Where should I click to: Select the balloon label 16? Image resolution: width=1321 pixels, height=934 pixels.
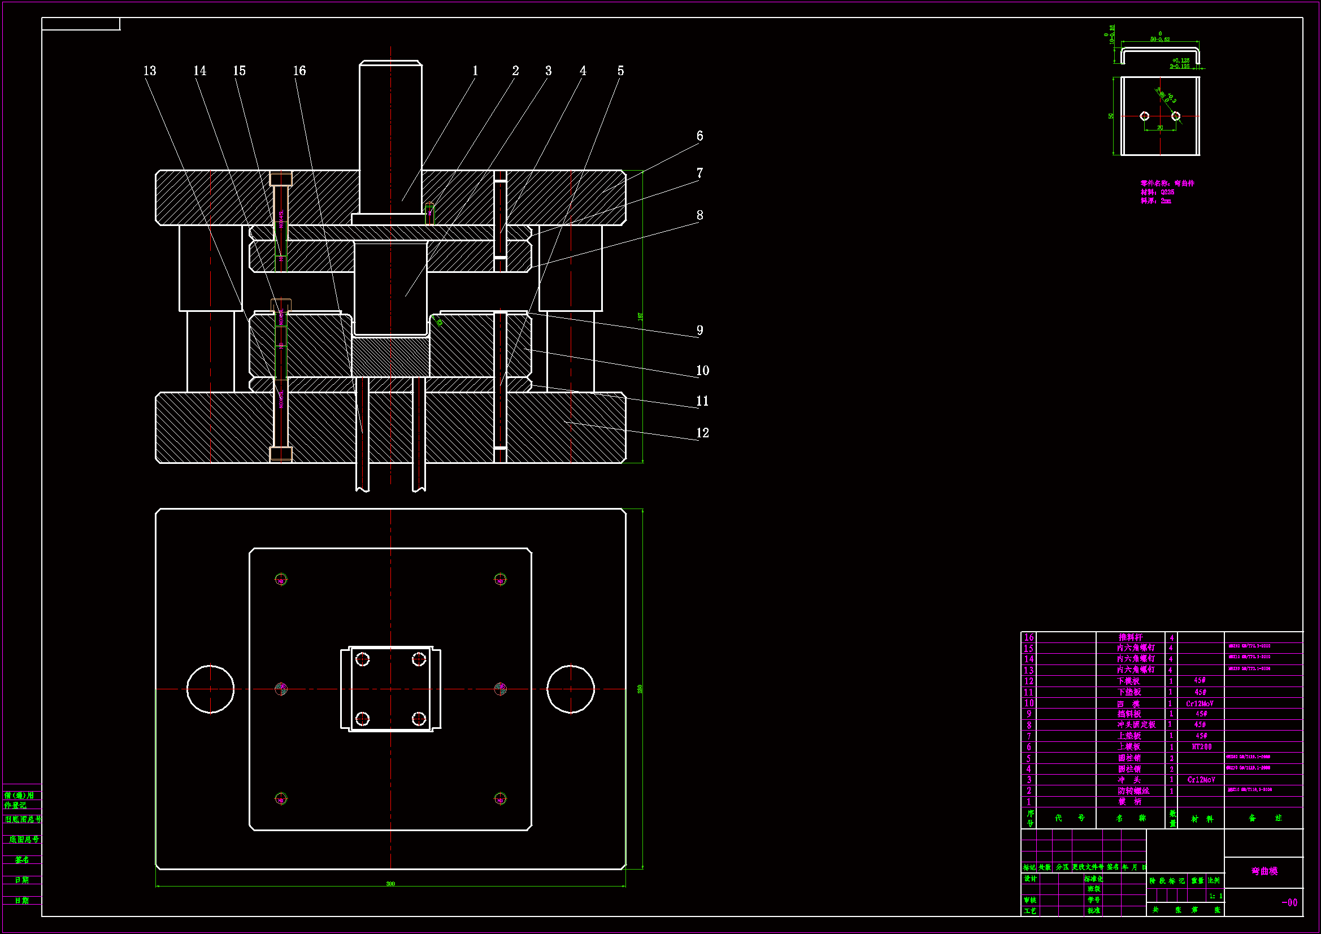[x=299, y=71]
